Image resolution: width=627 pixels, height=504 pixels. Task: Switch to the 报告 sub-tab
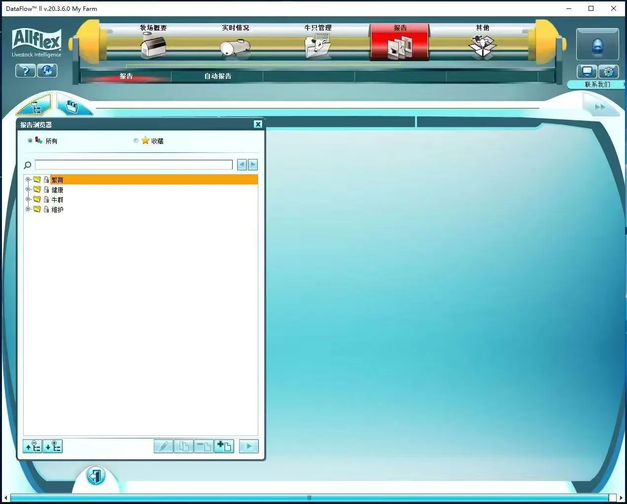[126, 76]
